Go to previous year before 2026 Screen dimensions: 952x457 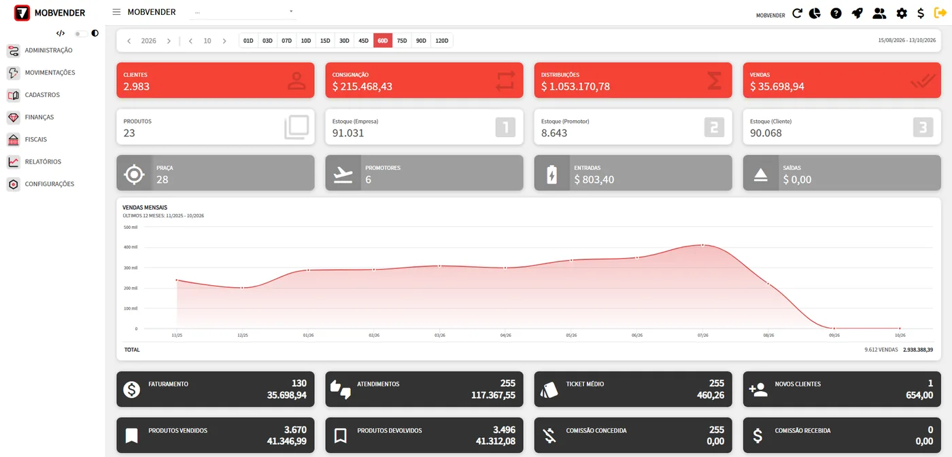tap(129, 41)
